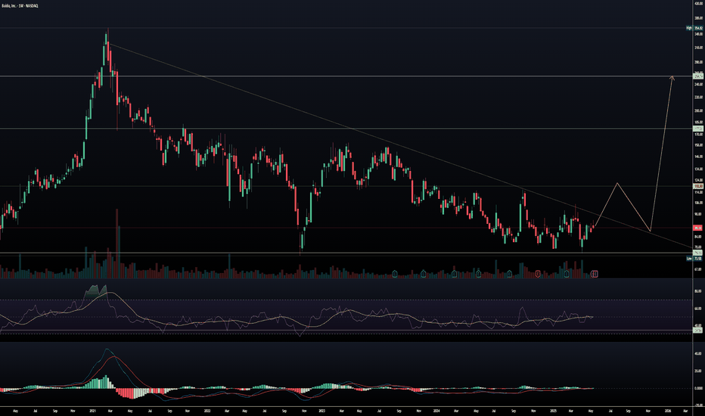This screenshot has width=705, height=416.
Task: Click the 2021 label on the time axis
Action: [x=92, y=411]
